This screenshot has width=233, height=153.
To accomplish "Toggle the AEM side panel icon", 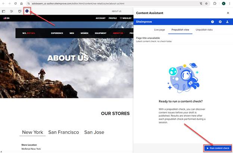I will [4, 11].
